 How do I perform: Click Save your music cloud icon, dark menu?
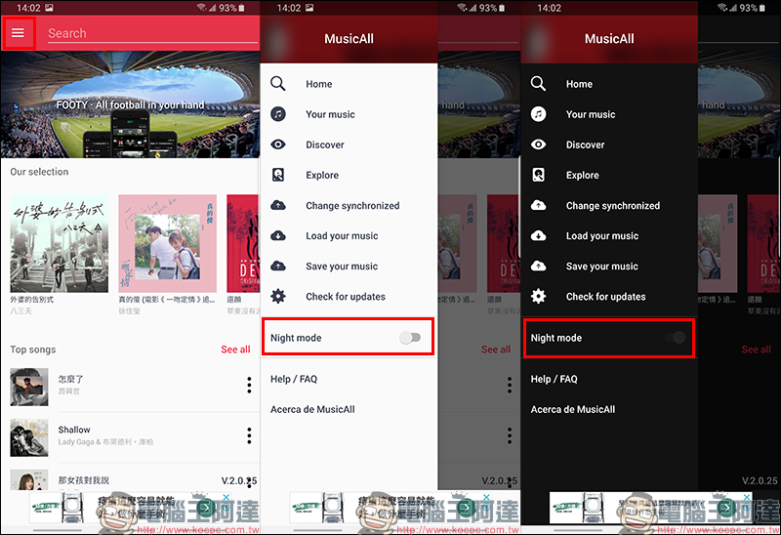coord(539,266)
